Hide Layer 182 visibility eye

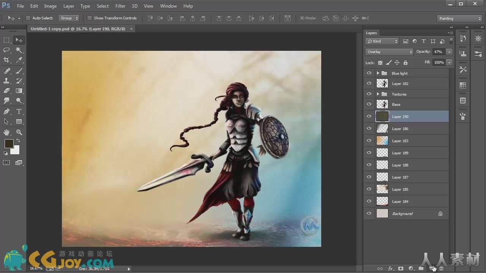(x=369, y=83)
